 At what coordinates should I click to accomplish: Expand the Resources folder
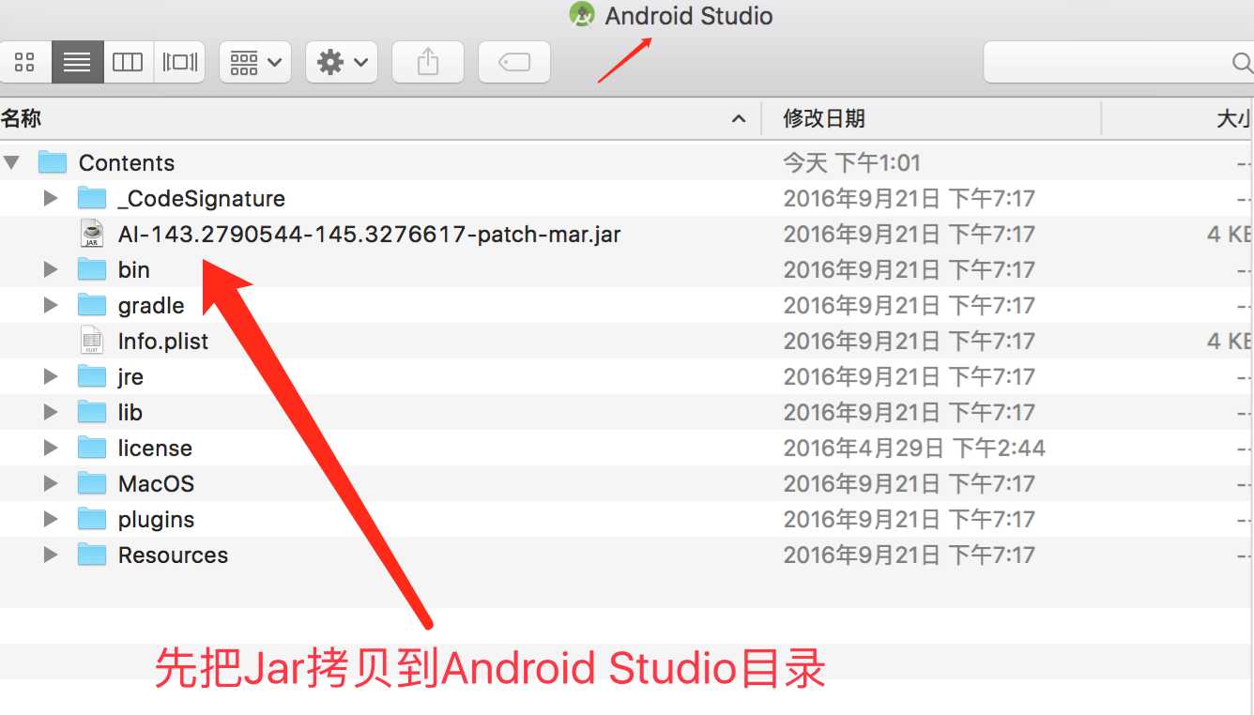[x=51, y=555]
